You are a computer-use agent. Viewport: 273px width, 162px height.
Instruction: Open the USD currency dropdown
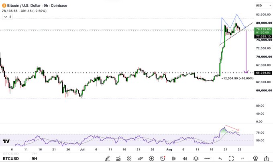click(x=263, y=6)
